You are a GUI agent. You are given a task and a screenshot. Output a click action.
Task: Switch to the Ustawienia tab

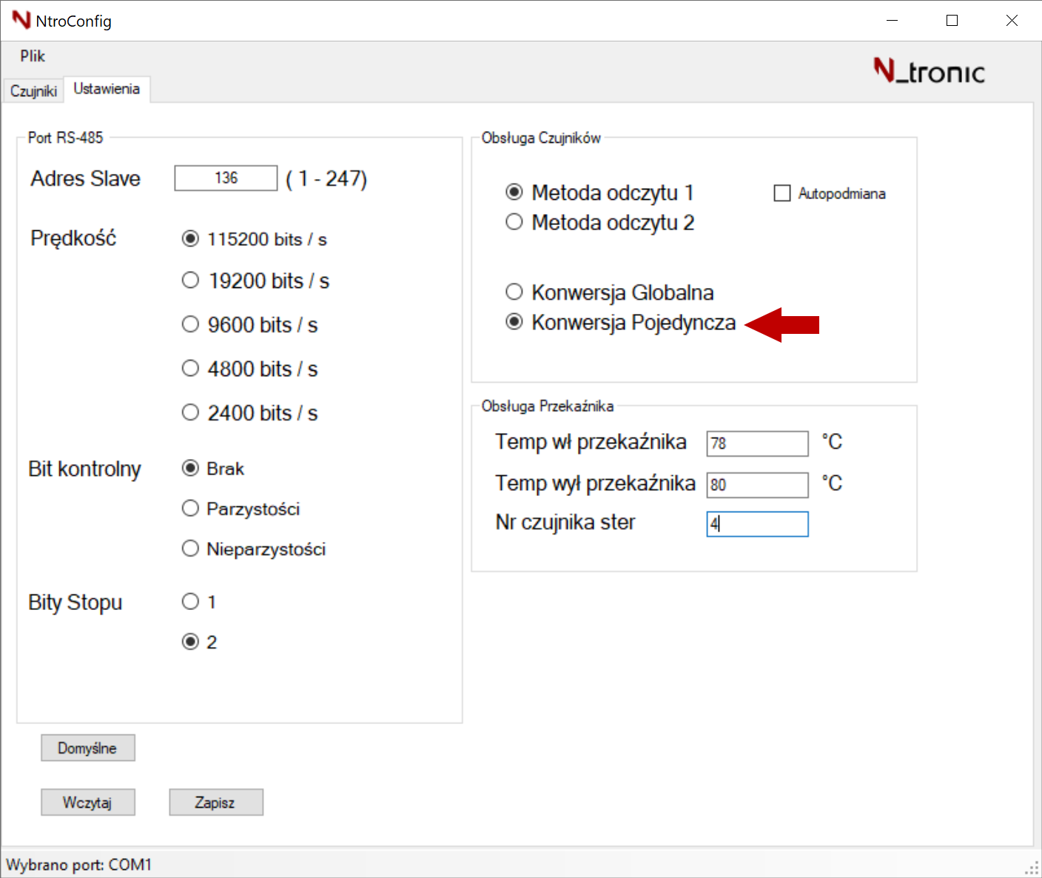(x=107, y=88)
